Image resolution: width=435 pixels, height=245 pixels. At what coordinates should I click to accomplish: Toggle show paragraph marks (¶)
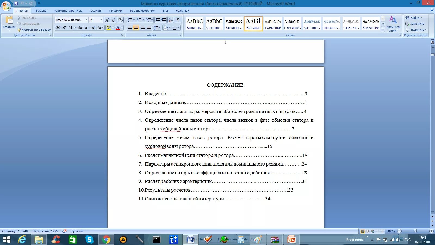[178, 20]
